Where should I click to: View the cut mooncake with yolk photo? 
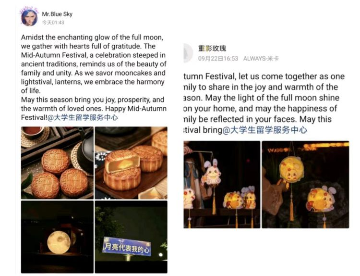(x=131, y=163)
